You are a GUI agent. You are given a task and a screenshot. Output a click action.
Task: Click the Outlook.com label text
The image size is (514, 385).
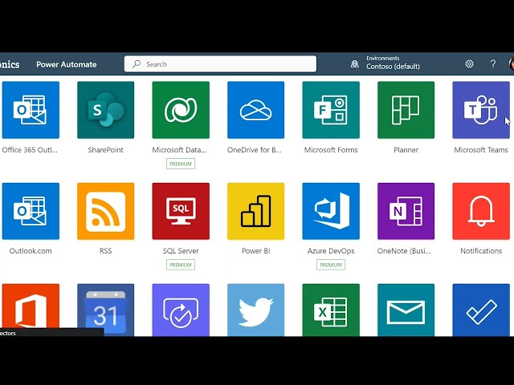point(31,251)
